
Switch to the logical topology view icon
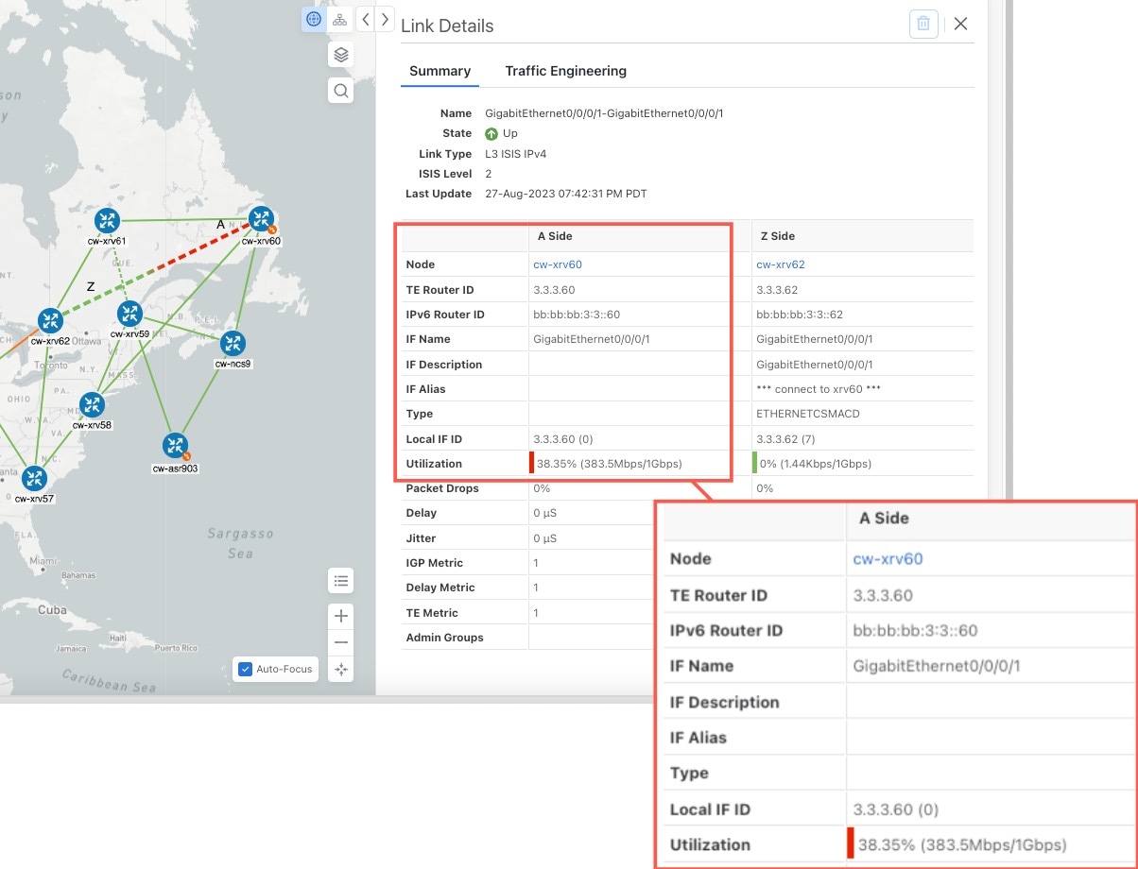[339, 19]
